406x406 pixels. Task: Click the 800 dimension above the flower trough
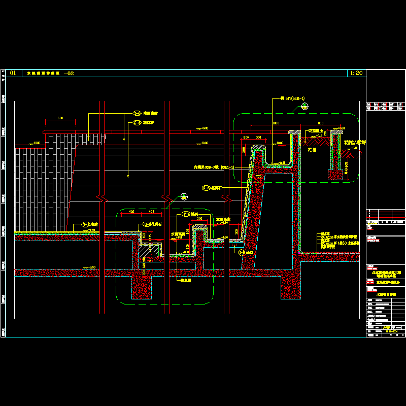point(321,123)
